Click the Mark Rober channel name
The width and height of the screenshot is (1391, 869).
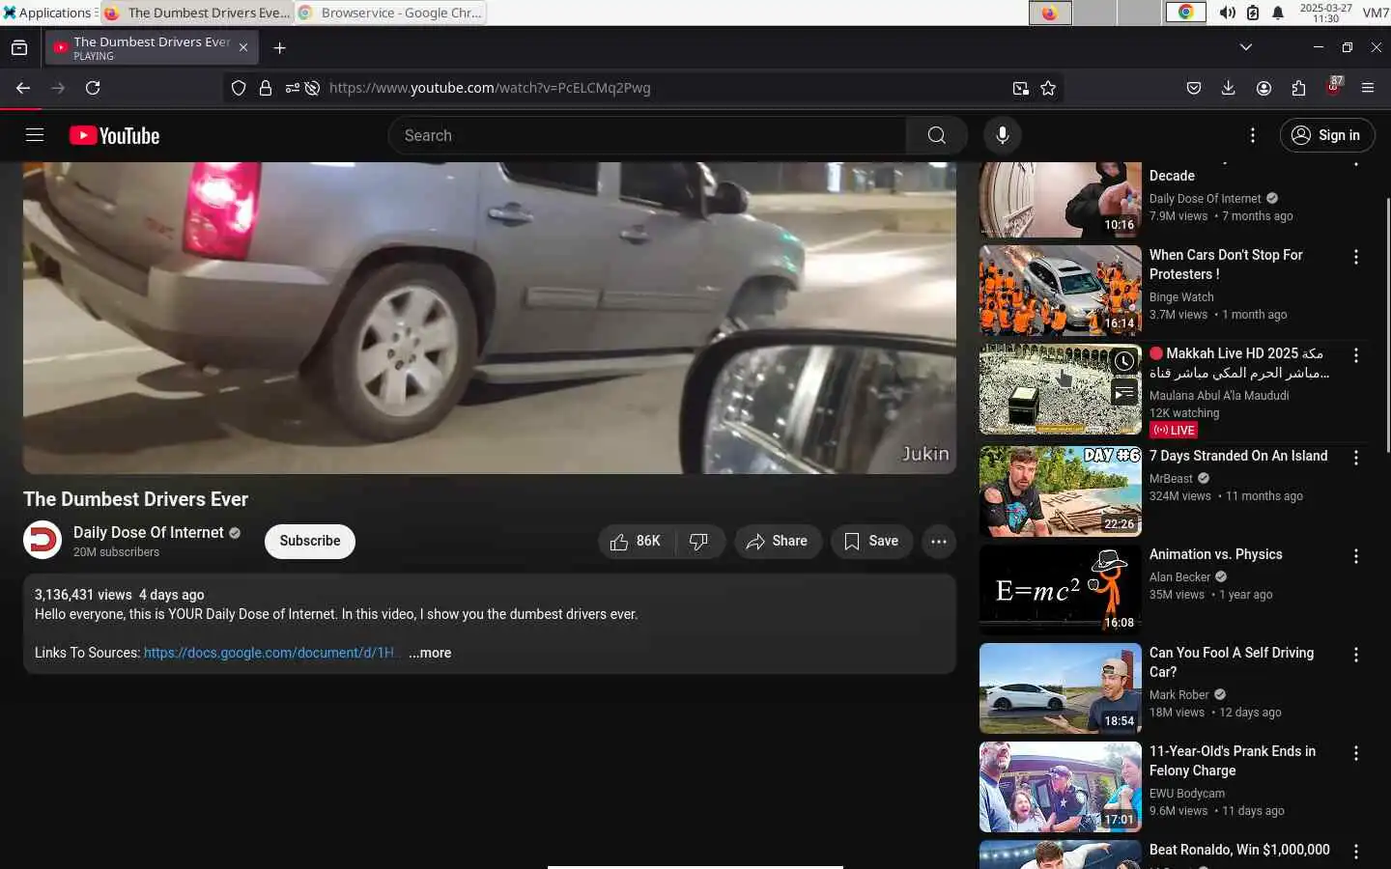pos(1178,695)
